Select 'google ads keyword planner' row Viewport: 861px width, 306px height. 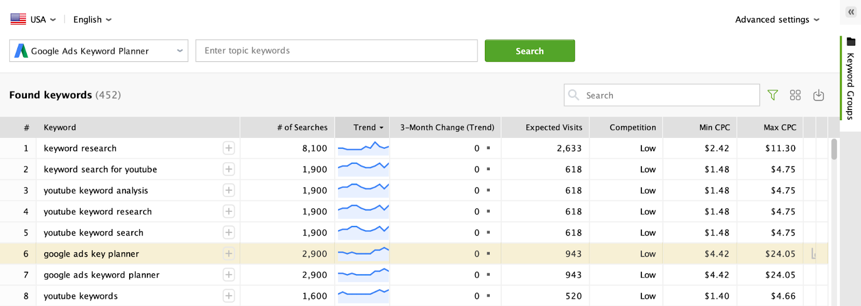(414, 275)
